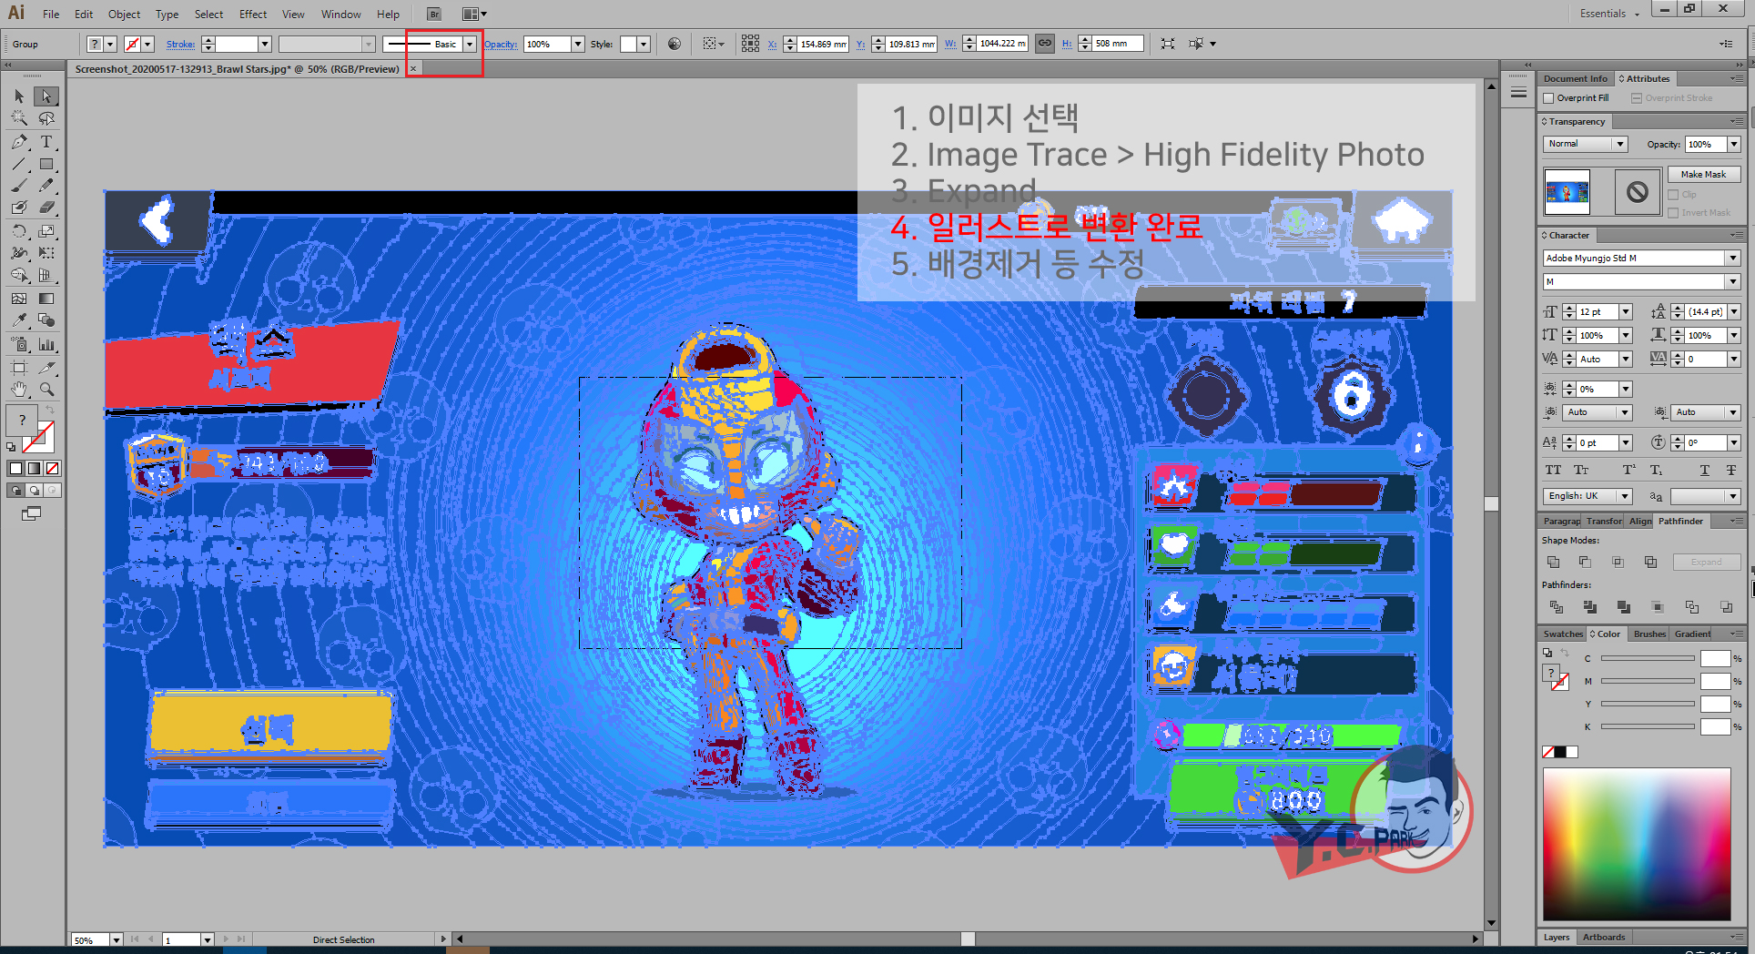Image resolution: width=1755 pixels, height=954 pixels.
Task: Select the Eraser tool
Action: (46, 208)
